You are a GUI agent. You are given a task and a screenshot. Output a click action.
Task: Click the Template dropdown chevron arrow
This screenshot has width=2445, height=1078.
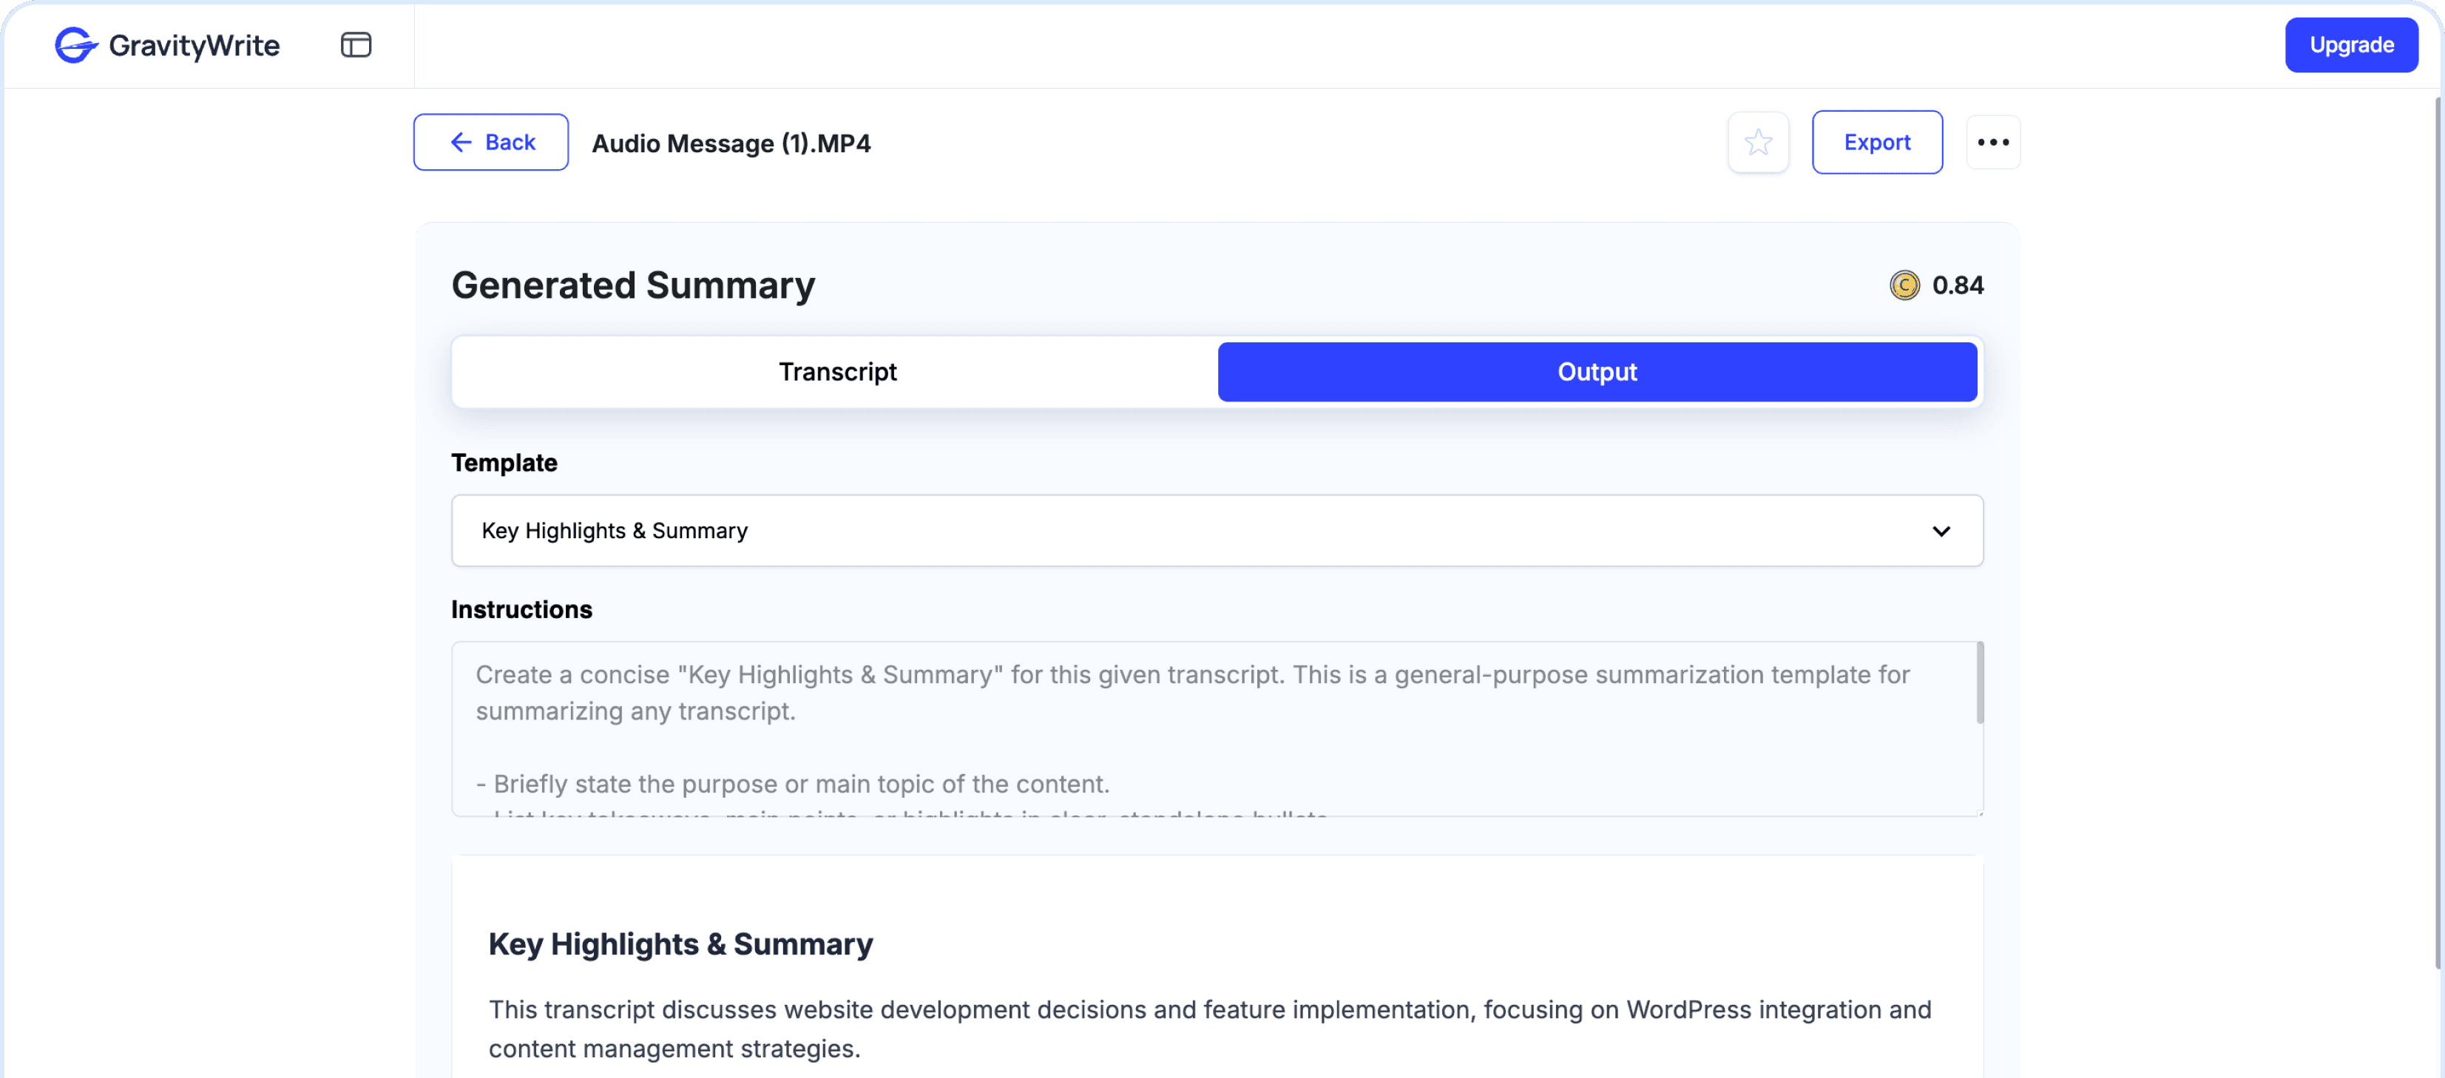coord(1941,532)
